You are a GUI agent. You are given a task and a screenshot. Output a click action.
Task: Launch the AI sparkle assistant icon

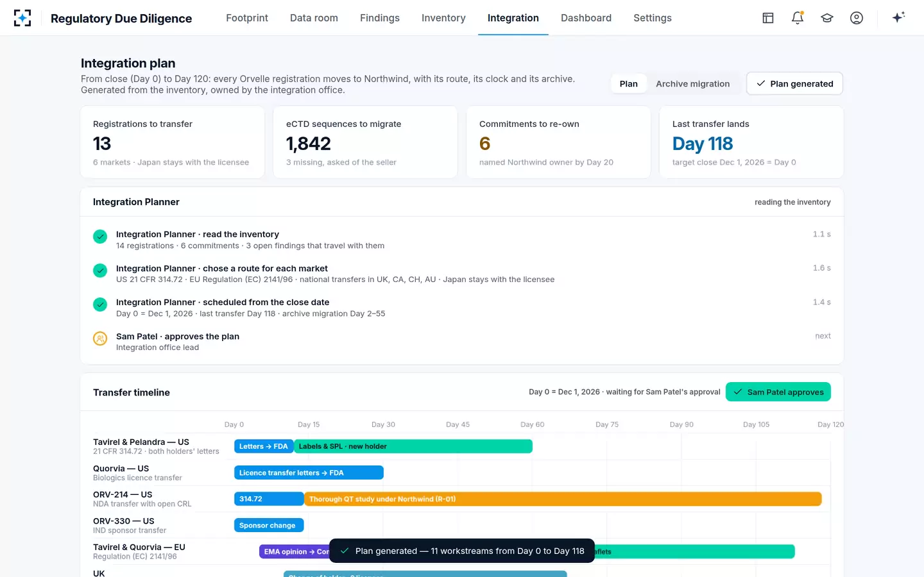pos(898,18)
